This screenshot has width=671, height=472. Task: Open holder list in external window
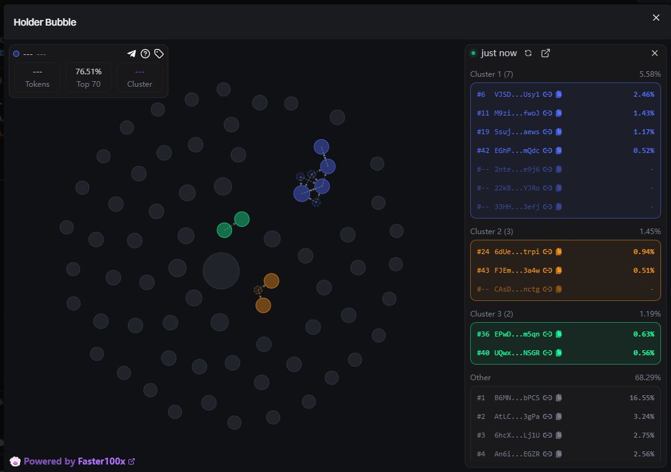coord(546,54)
